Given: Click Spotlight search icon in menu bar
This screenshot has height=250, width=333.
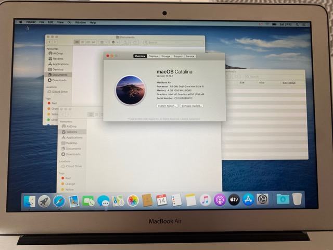Looking at the screenshot, I should (x=297, y=24).
